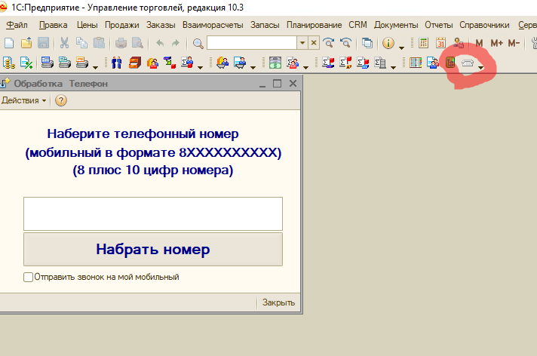Expand dropdown arrow next to info icon

401,48
